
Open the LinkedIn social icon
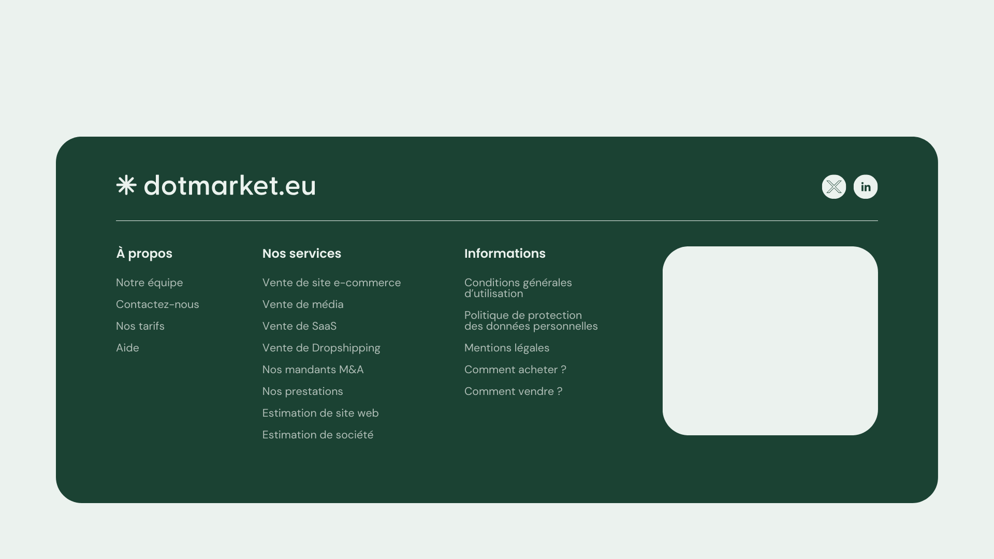865,187
